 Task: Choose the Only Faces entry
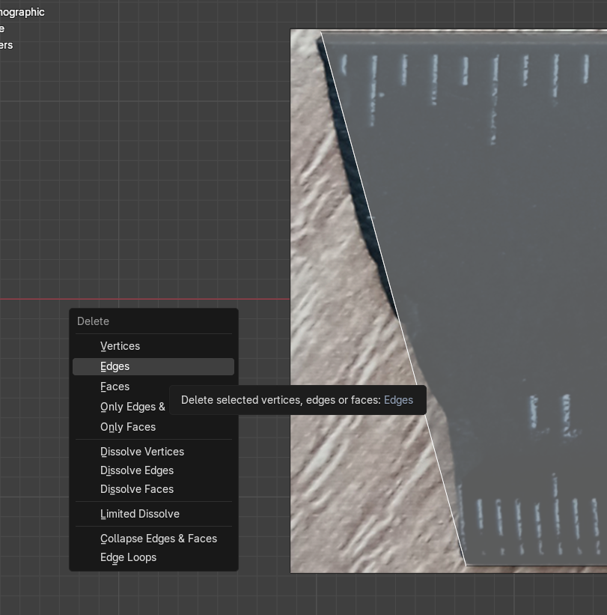128,427
